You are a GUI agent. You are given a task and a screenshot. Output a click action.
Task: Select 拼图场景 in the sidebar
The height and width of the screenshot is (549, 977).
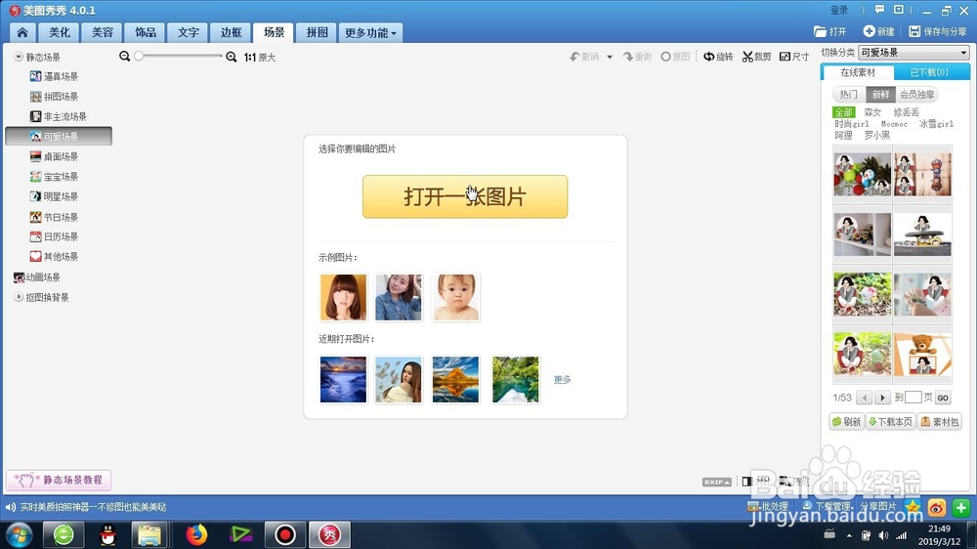pyautogui.click(x=54, y=97)
